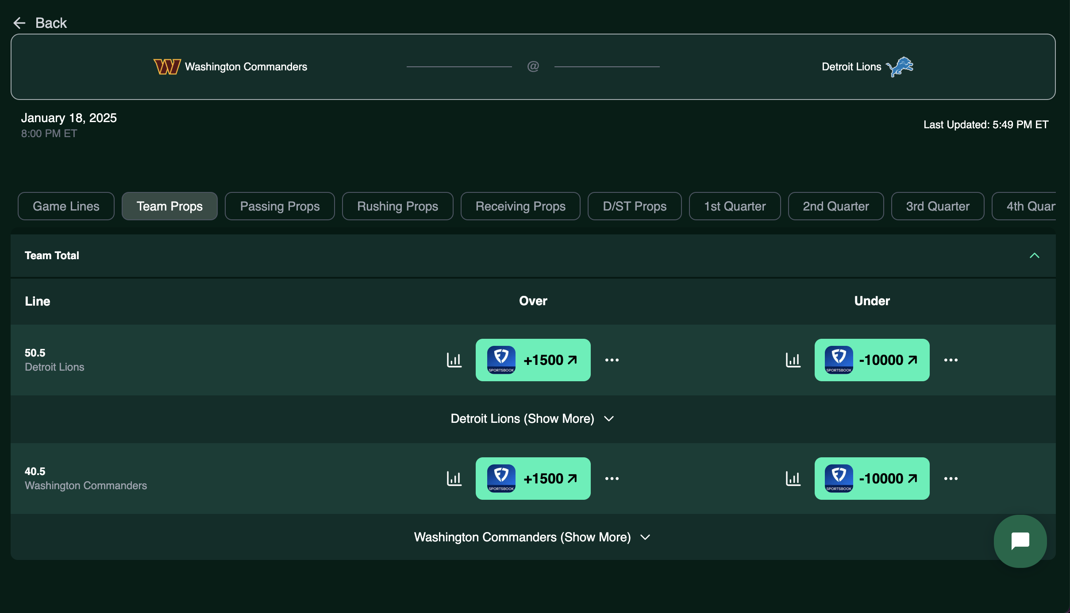Collapse the Team Total section chevron
Image resolution: width=1070 pixels, height=613 pixels.
(x=1034, y=256)
